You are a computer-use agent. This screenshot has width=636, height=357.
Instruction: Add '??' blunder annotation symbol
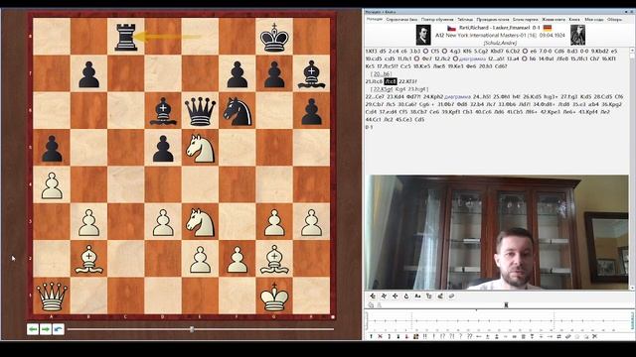tap(470, 336)
